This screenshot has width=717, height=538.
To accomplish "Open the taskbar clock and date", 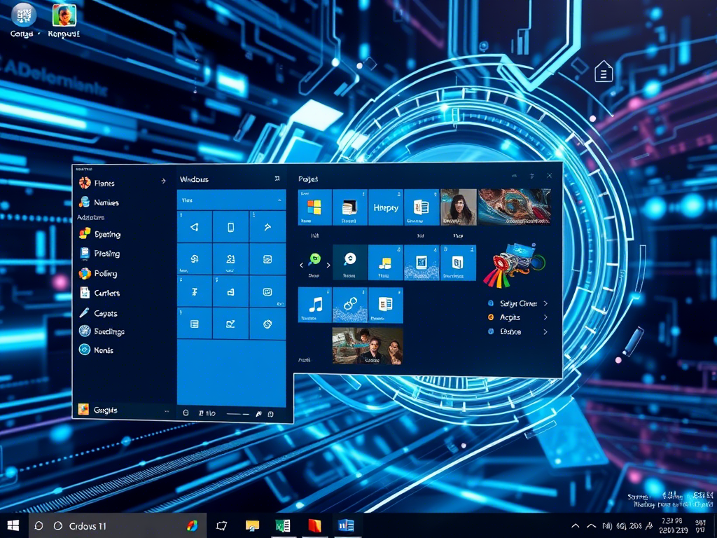I will (674, 525).
